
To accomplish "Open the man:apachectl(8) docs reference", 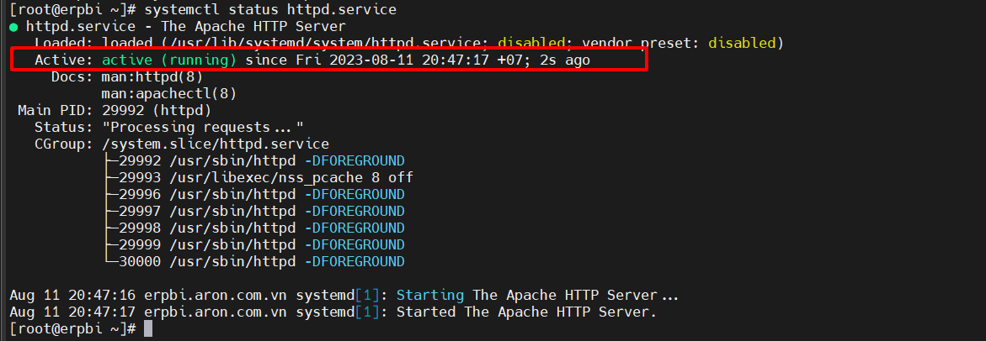I will pyautogui.click(x=168, y=93).
